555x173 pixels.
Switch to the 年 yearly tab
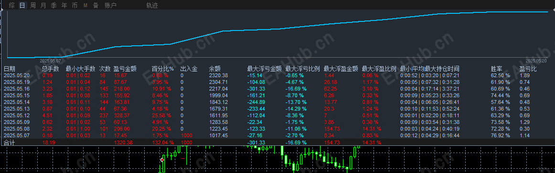(64, 5)
